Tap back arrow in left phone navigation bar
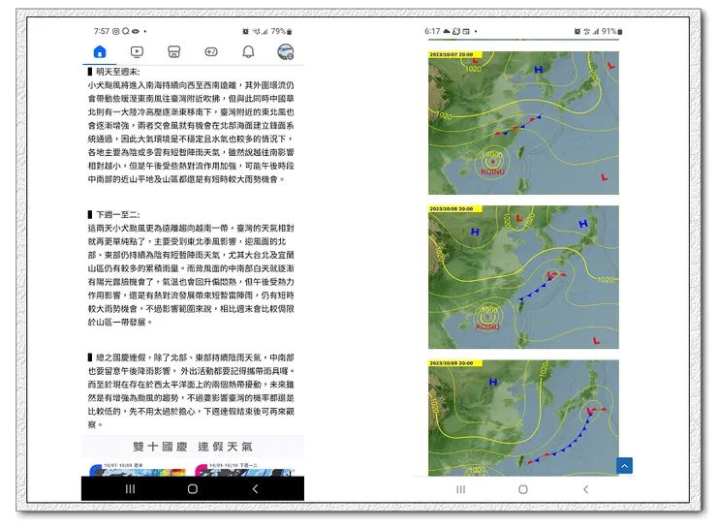717x528 pixels. (255, 488)
